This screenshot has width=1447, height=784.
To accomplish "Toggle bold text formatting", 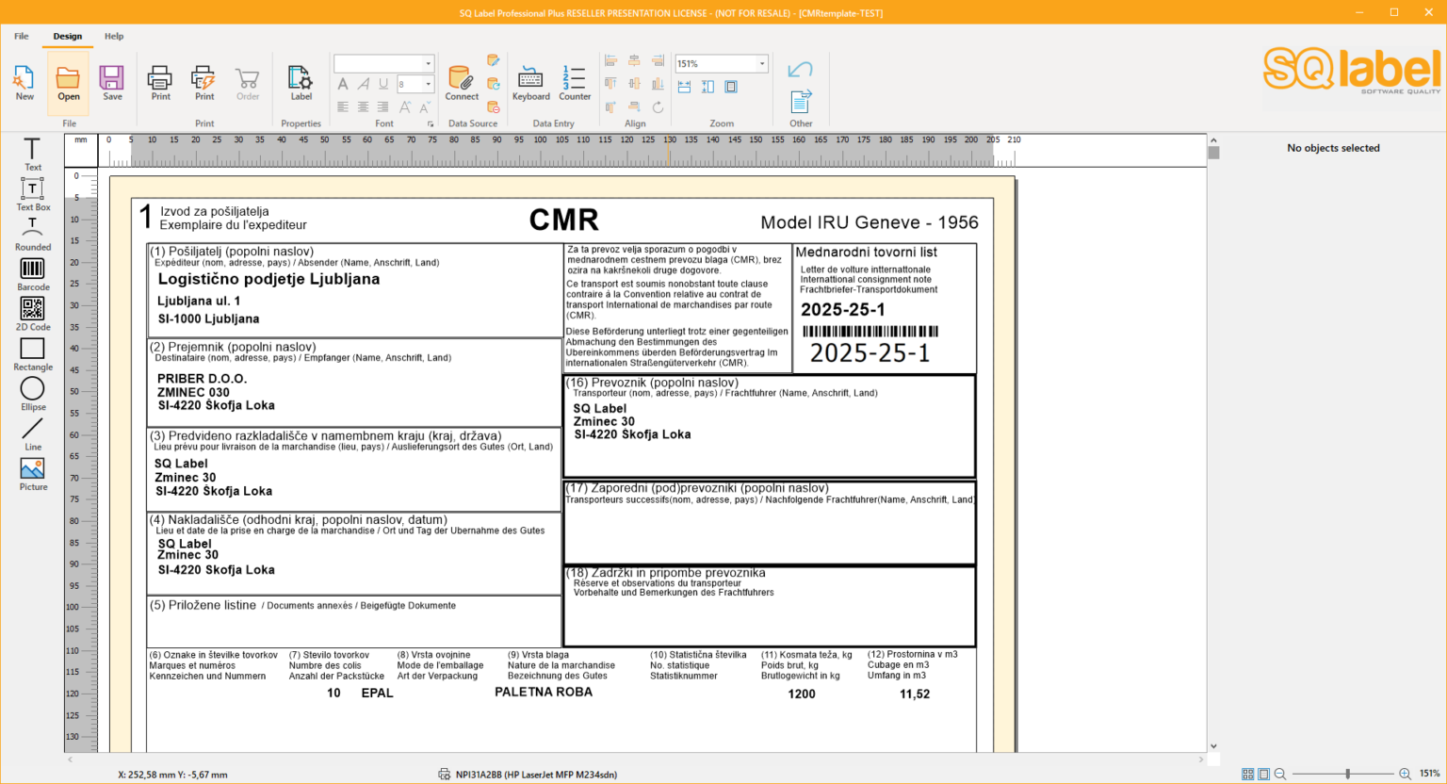I will [343, 85].
